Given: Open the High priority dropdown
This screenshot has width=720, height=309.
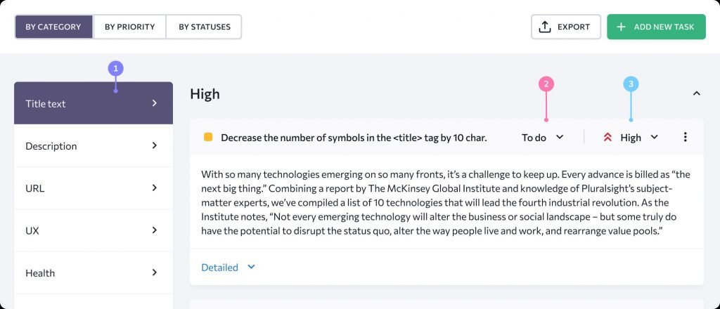Looking at the screenshot, I should pyautogui.click(x=639, y=138).
